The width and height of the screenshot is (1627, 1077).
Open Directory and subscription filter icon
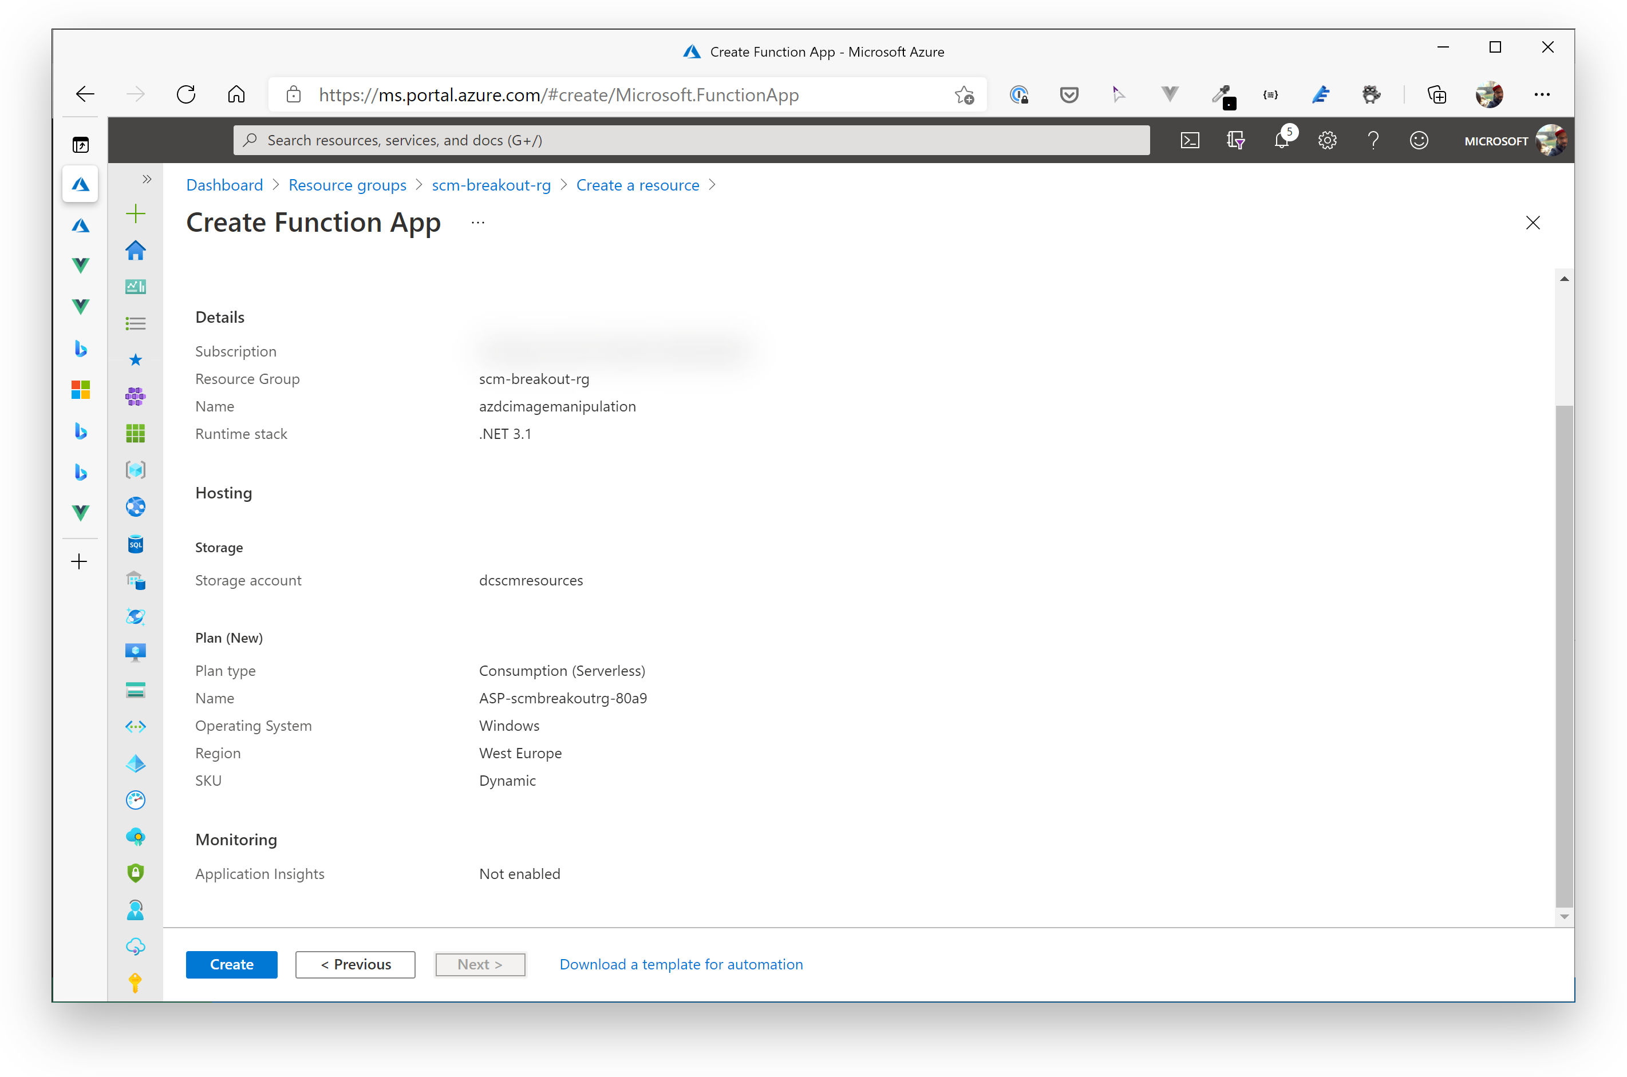click(x=1235, y=141)
